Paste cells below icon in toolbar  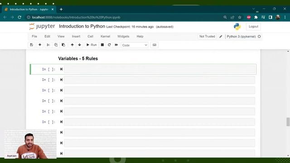point(63,45)
